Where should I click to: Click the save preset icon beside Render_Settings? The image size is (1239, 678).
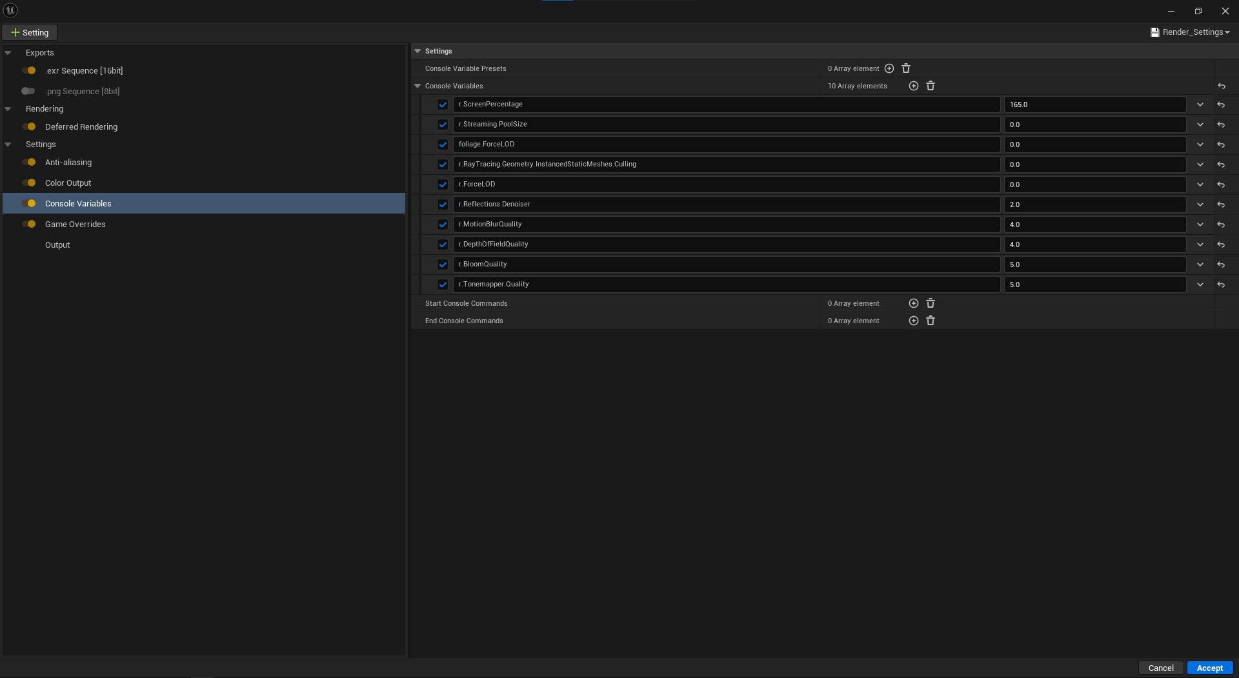click(1155, 32)
